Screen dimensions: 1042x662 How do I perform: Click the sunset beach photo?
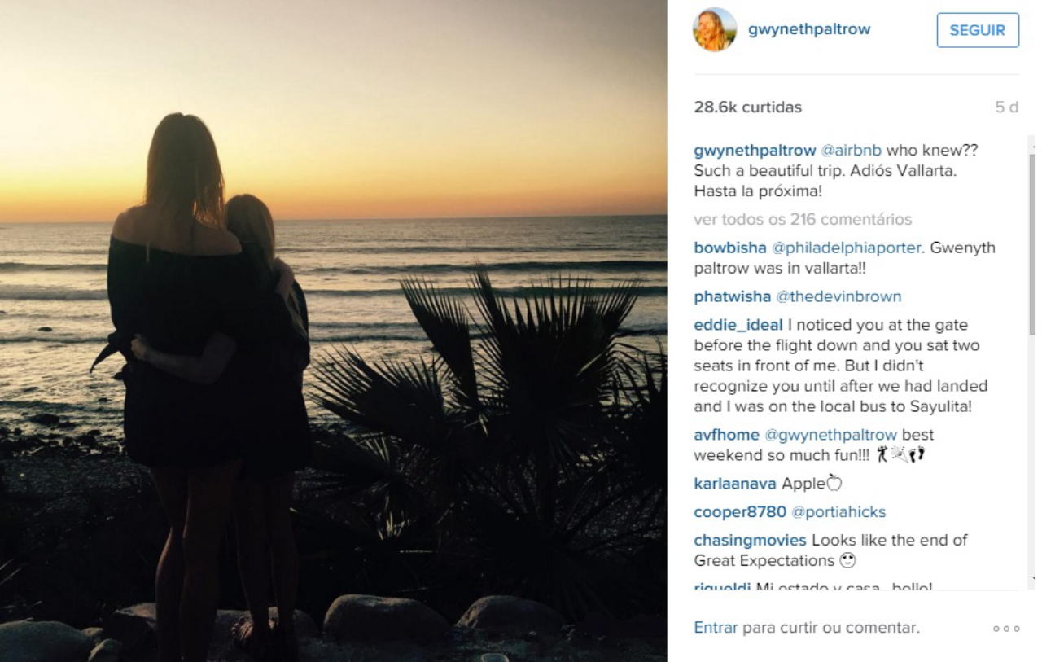pos(334,331)
